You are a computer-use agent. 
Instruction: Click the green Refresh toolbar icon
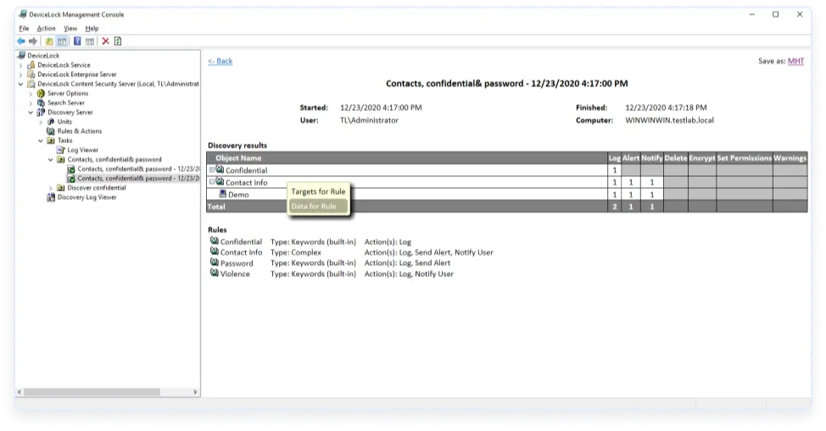[x=118, y=41]
